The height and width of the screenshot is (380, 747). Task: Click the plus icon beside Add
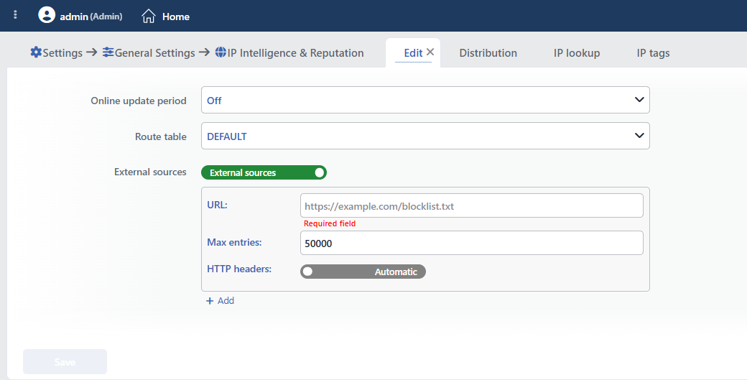(210, 301)
